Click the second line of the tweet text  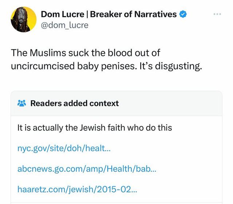click(106, 67)
